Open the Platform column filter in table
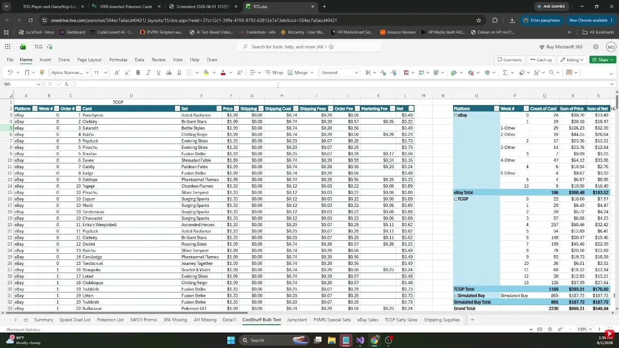Image resolution: width=619 pixels, height=348 pixels. pyautogui.click(x=35, y=109)
